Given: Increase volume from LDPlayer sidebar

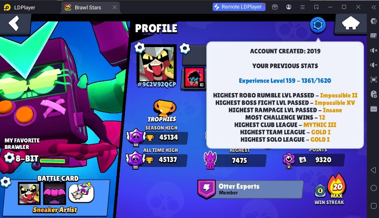Looking at the screenshot, I should [x=373, y=50].
